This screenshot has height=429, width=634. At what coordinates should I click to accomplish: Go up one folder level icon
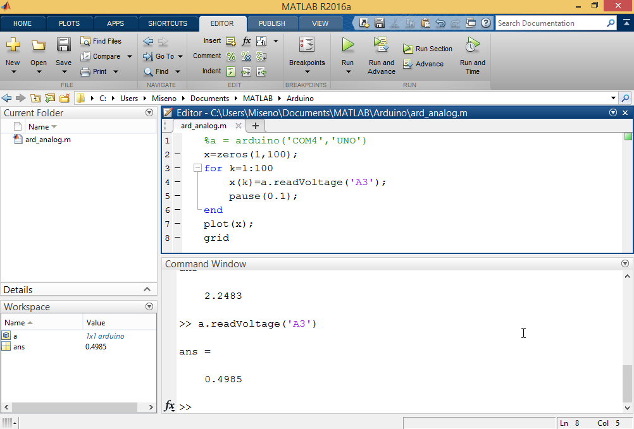35,98
